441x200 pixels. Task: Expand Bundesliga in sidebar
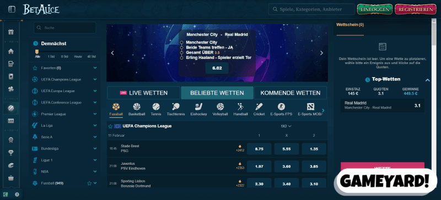click(x=95, y=148)
